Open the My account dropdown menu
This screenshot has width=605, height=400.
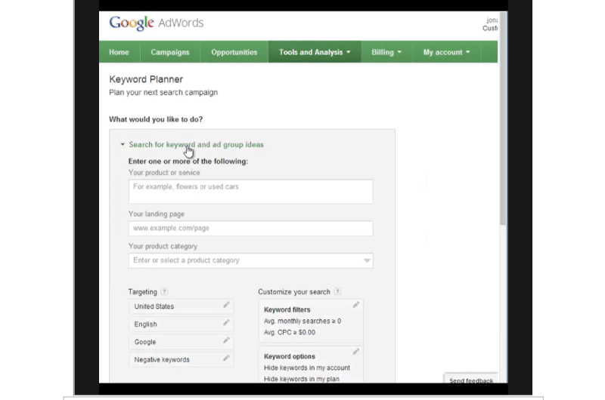point(446,52)
